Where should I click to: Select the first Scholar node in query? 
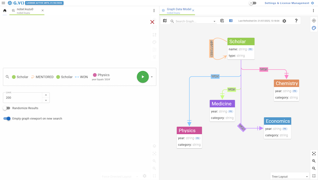(20, 77)
